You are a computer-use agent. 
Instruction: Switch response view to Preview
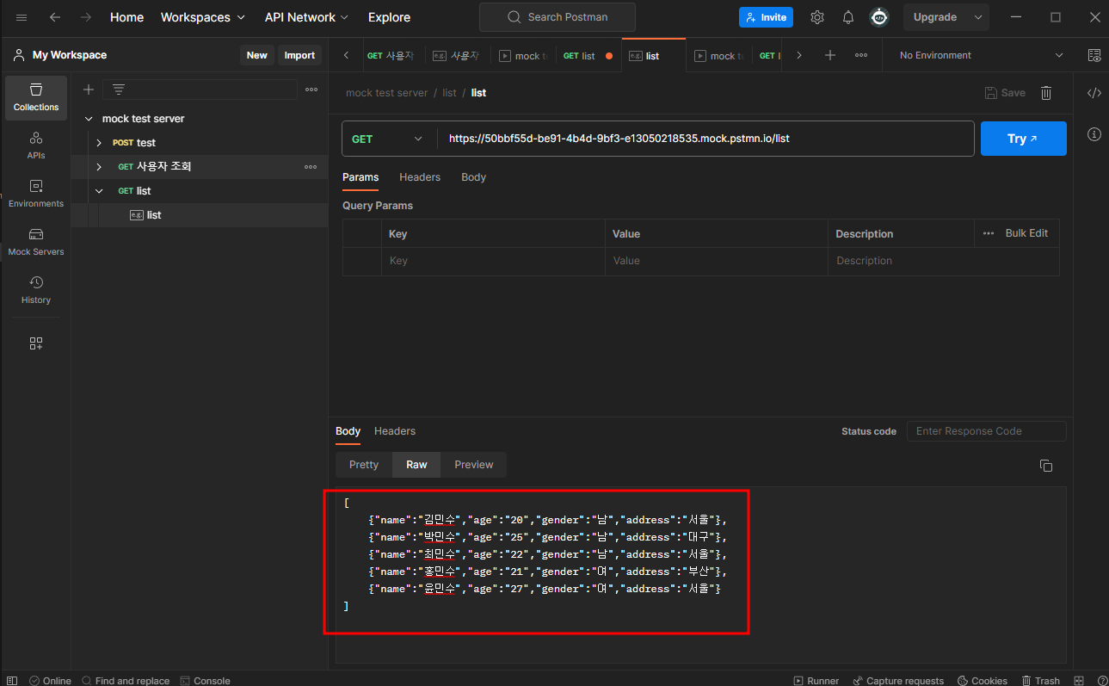pos(473,464)
